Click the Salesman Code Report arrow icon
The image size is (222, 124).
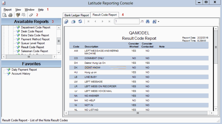pyautogui.click(x=18, y=51)
